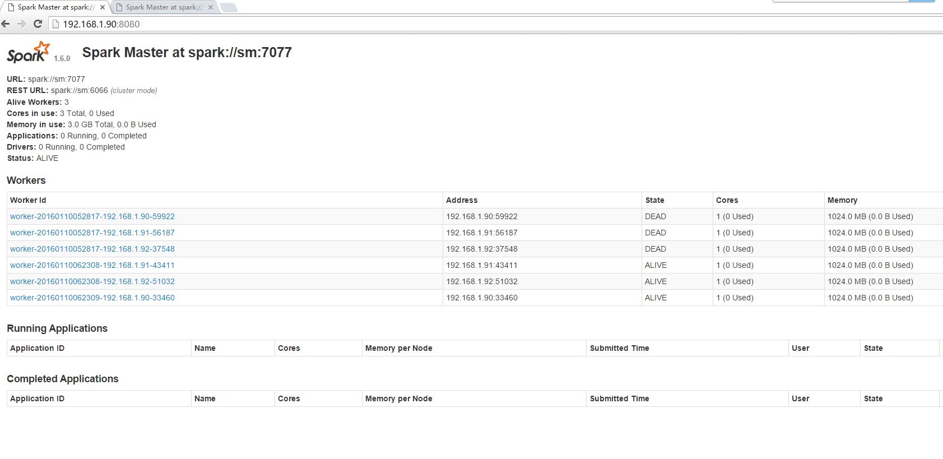Click the Spark logo
The width and height of the screenshot is (943, 459).
tap(29, 52)
